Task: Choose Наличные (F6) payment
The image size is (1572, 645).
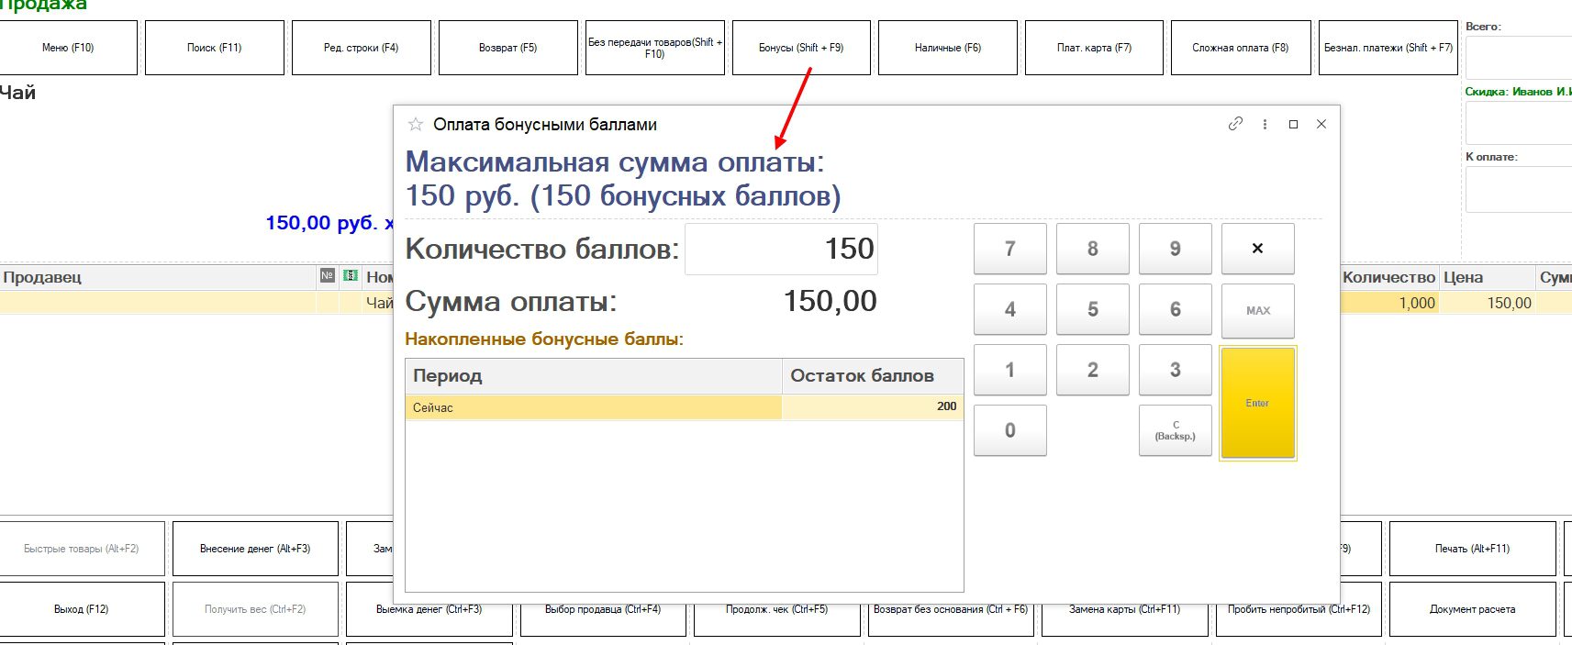Action: 948,48
